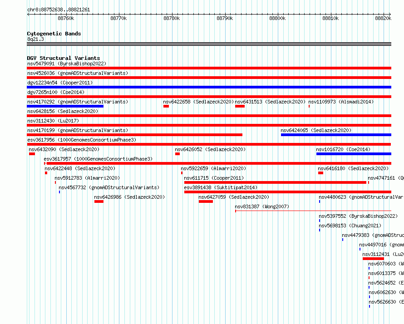Select the red bar under esv3891438
404x324 pixels.
click(288, 192)
